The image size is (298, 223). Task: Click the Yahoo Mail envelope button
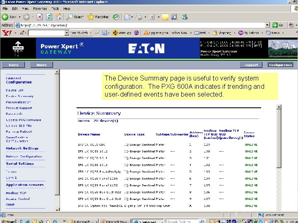[200, 33]
